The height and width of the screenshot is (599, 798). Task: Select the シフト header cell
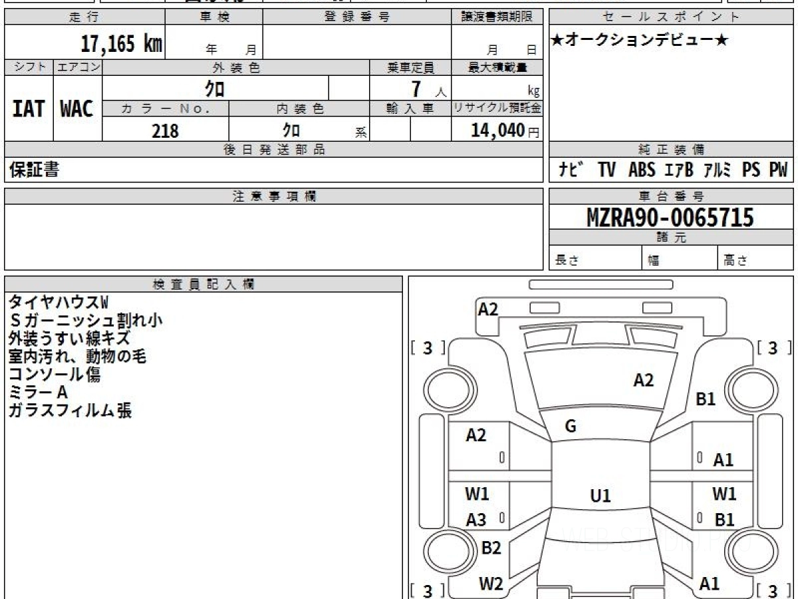[x=29, y=67]
